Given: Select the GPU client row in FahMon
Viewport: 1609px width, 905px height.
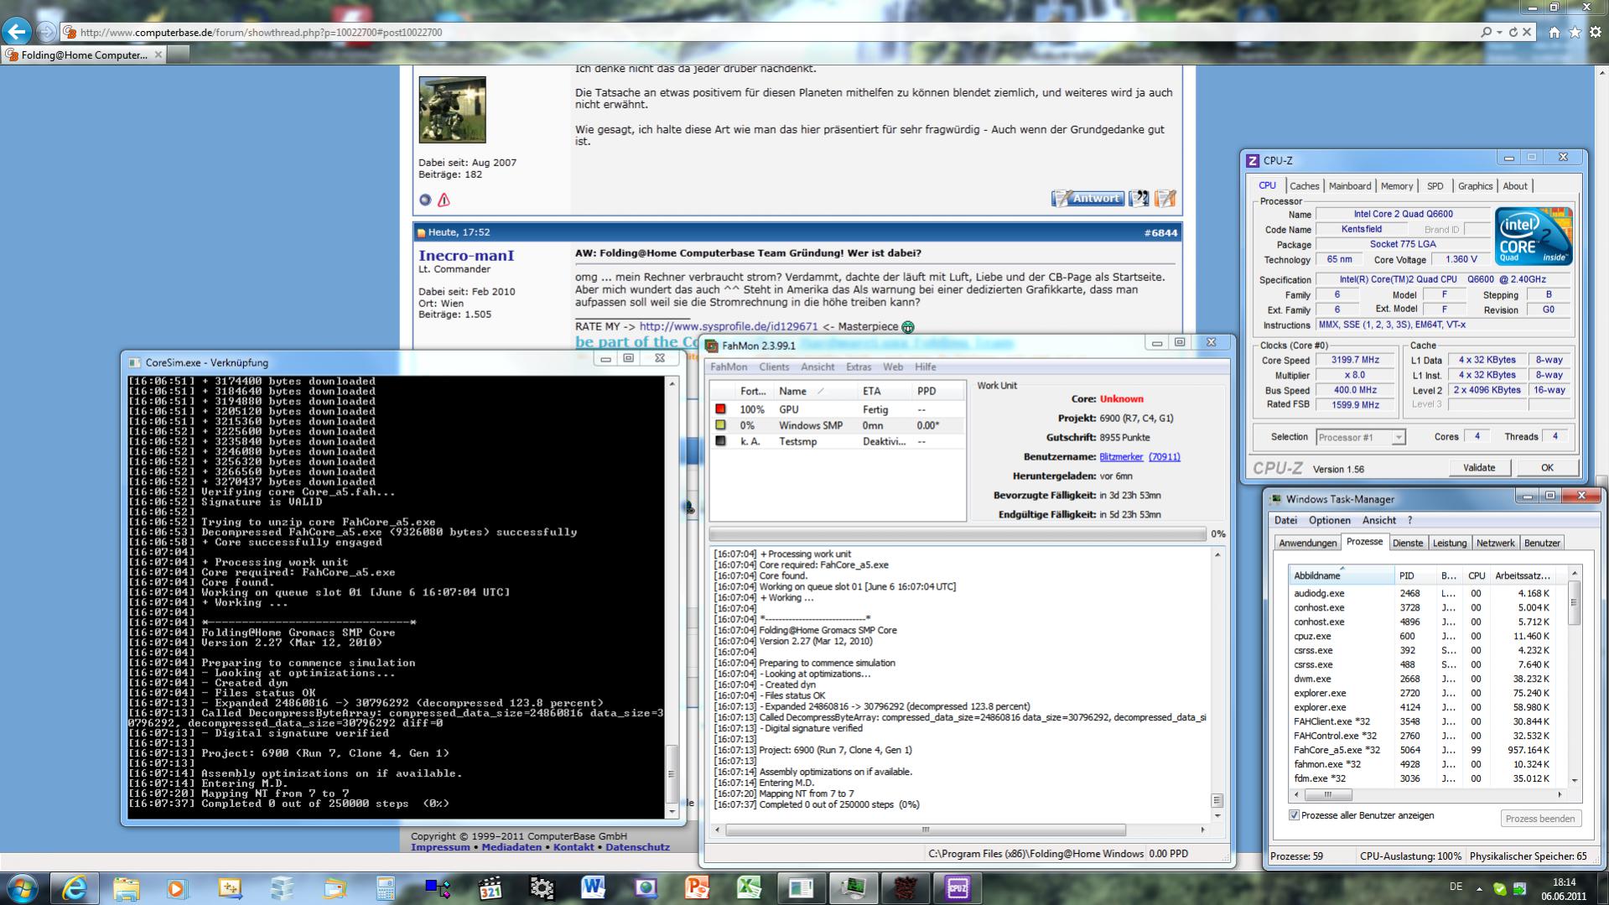Looking at the screenshot, I should [837, 409].
